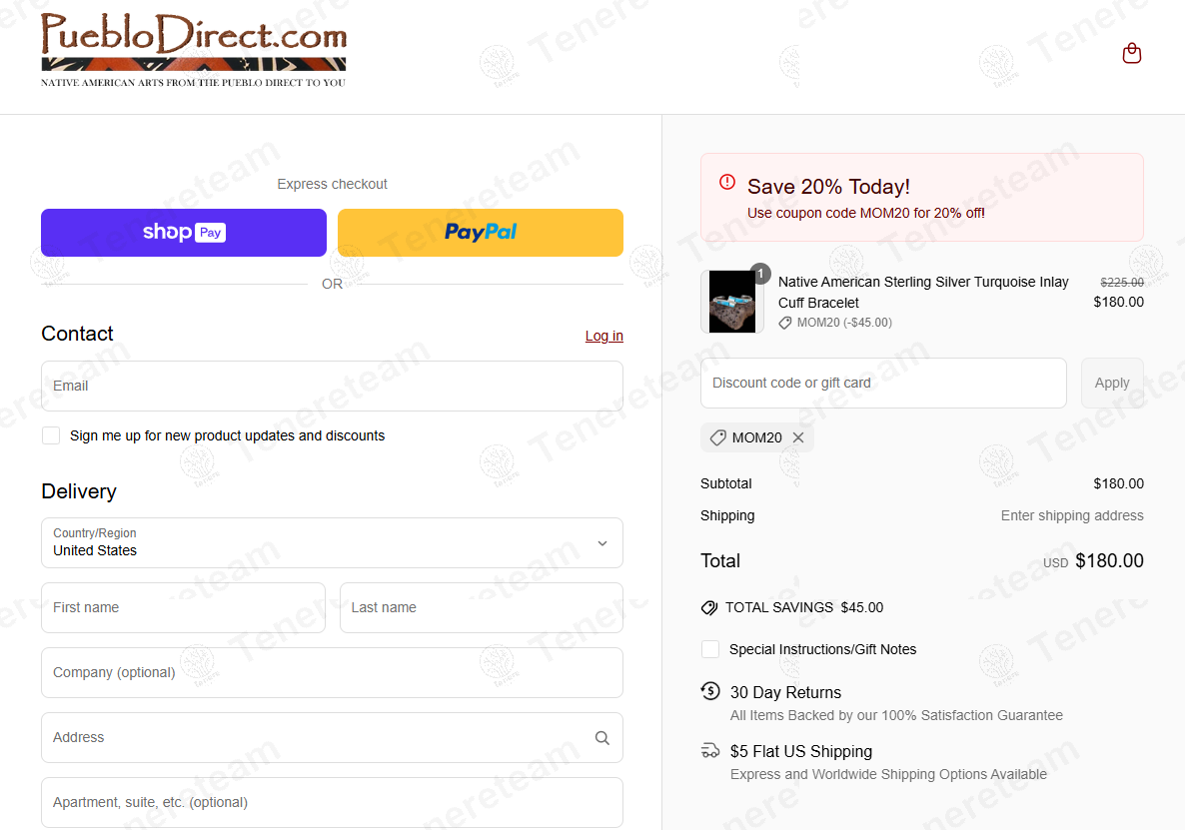Focus the Apartment, suite, etc. field

point(332,803)
